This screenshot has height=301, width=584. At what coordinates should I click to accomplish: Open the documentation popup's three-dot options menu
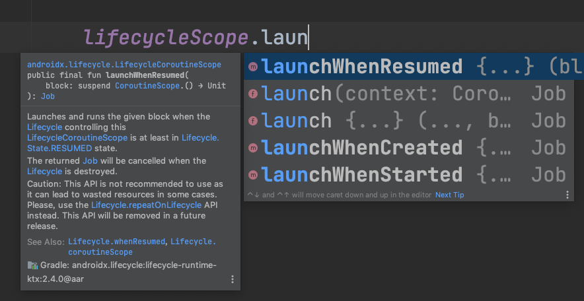coord(232,279)
